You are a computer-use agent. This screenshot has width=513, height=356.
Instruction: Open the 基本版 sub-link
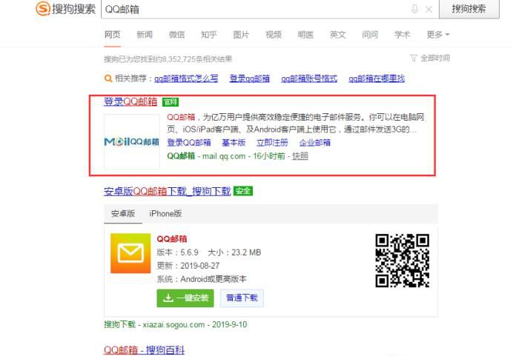point(234,142)
